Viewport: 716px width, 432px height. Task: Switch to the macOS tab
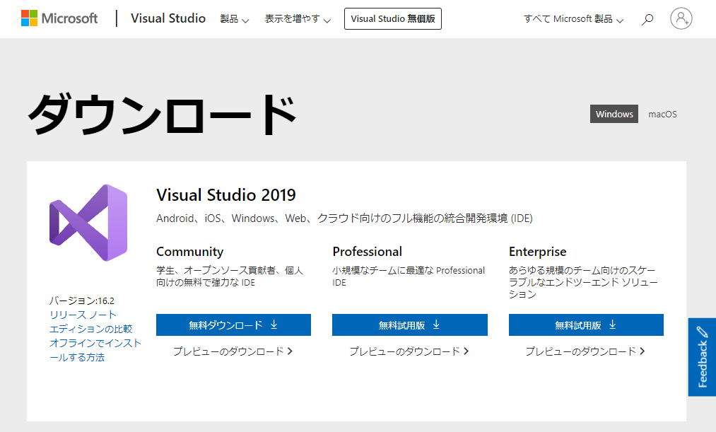662,114
